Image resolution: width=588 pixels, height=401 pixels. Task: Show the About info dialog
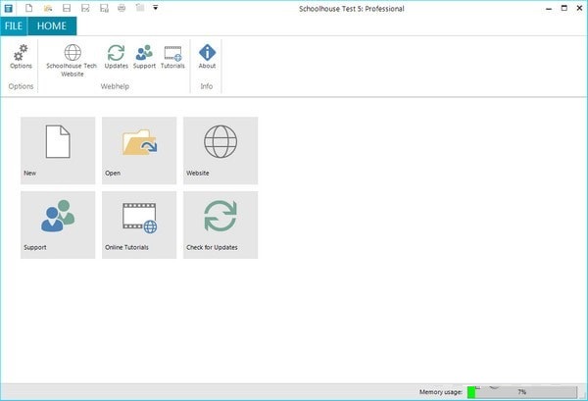(207, 57)
